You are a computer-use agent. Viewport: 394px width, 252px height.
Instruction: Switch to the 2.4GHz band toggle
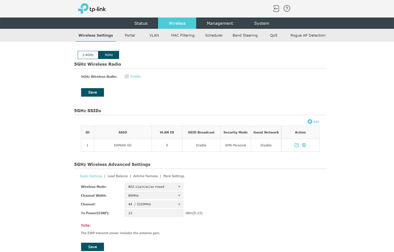point(88,55)
